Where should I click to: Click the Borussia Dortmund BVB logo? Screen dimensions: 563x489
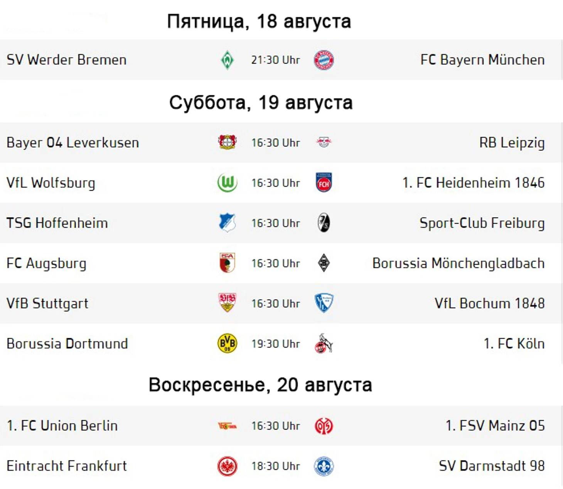pyautogui.click(x=227, y=343)
